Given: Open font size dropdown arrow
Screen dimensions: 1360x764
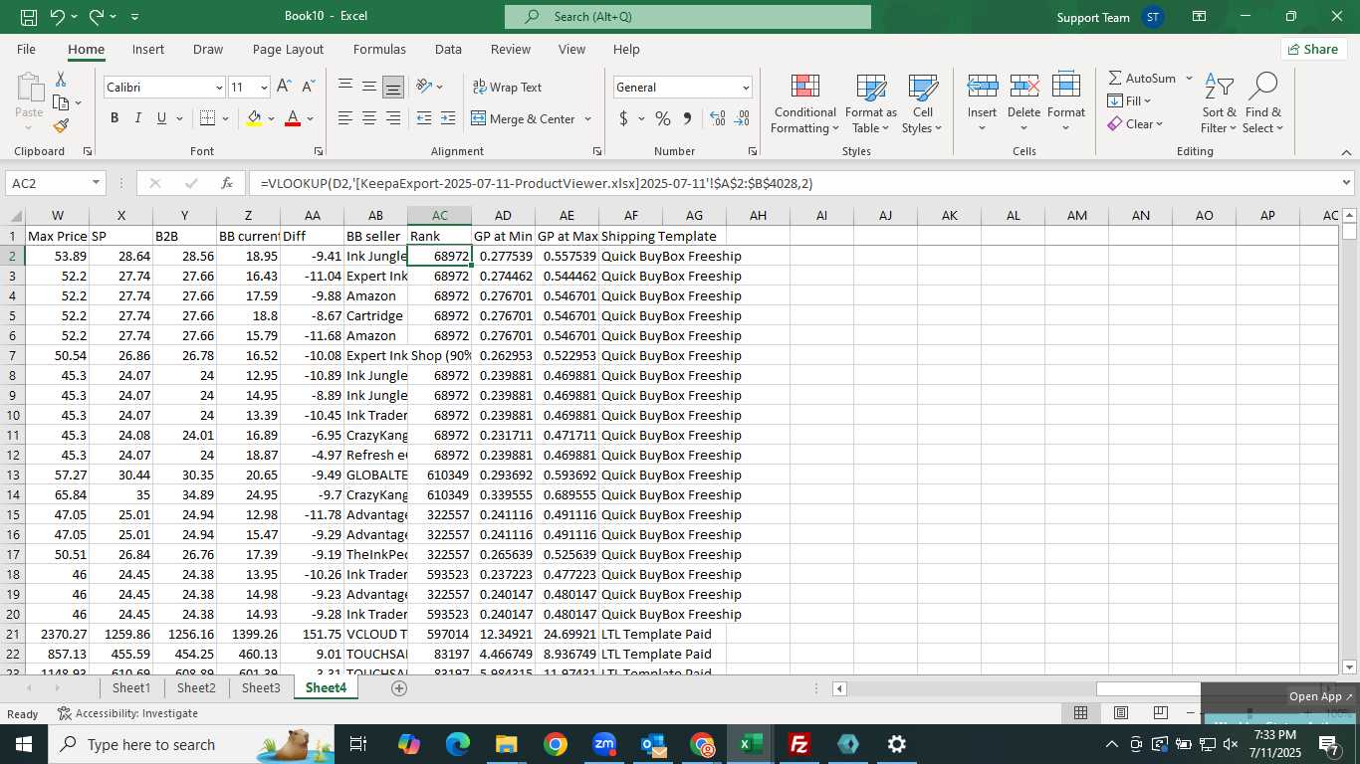Looking at the screenshot, I should click(263, 88).
